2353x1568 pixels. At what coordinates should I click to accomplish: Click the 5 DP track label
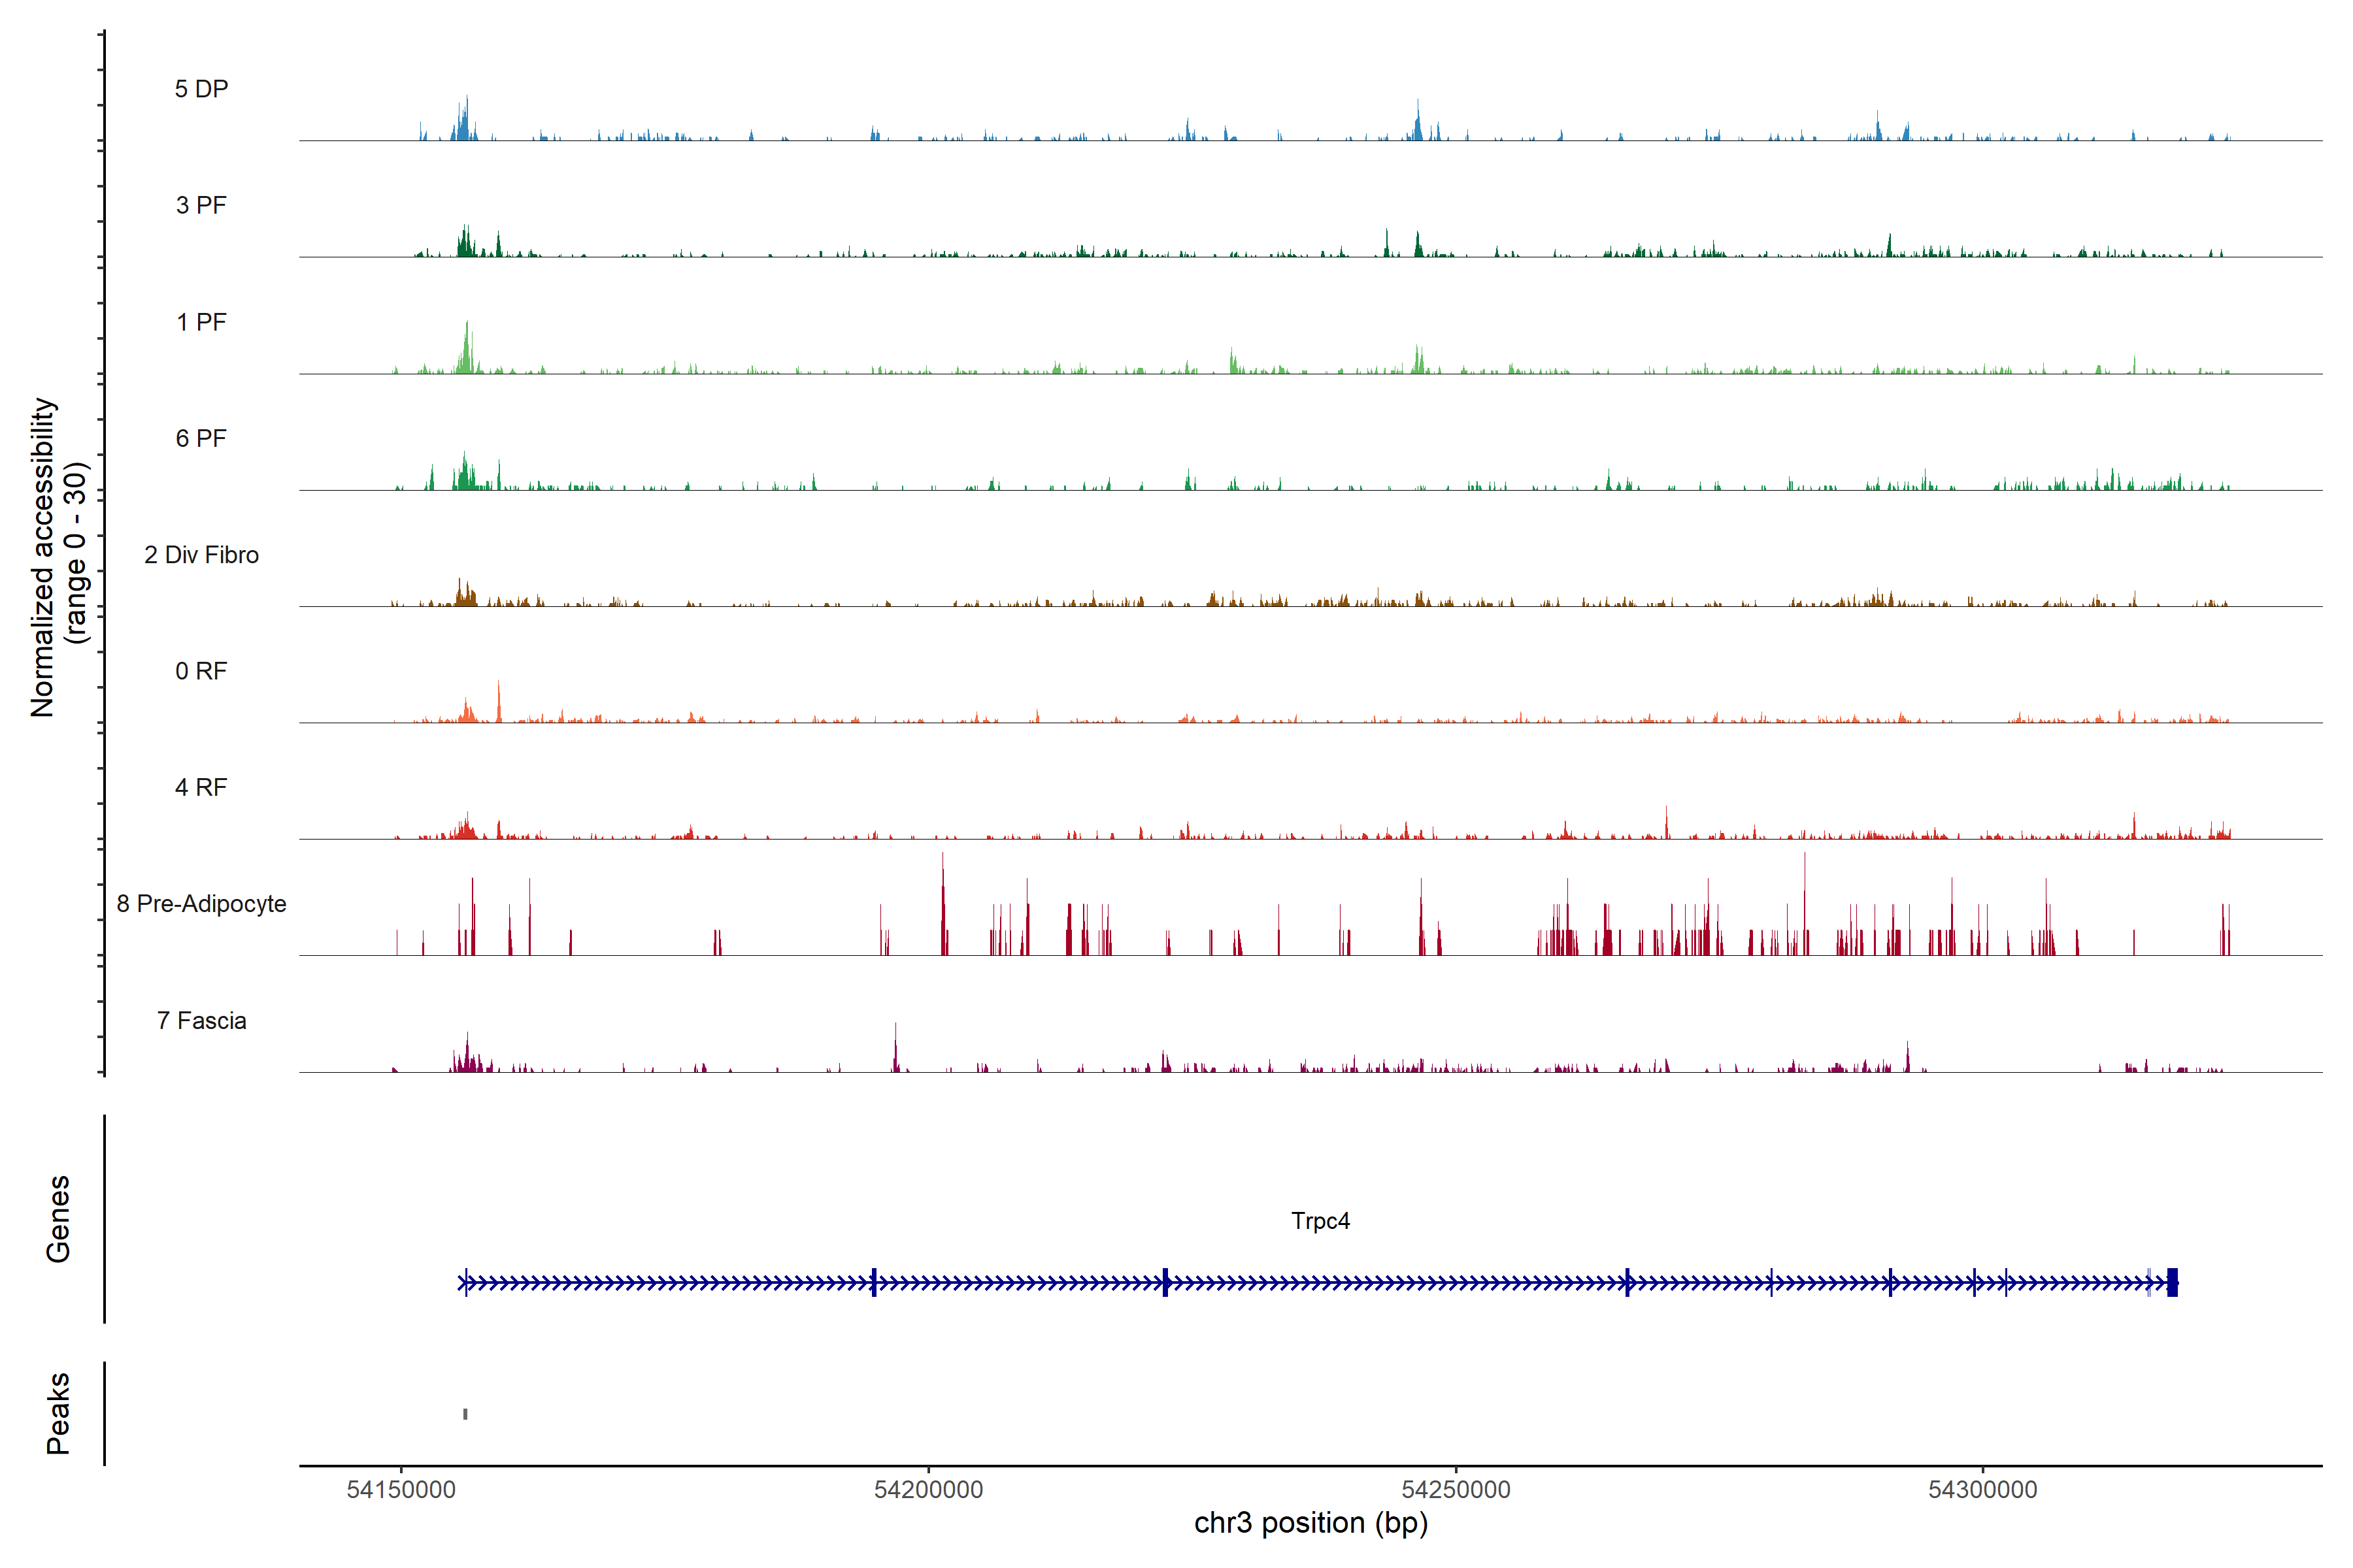(201, 89)
